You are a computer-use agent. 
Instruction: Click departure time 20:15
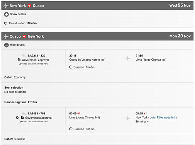pyautogui.click(x=73, y=56)
